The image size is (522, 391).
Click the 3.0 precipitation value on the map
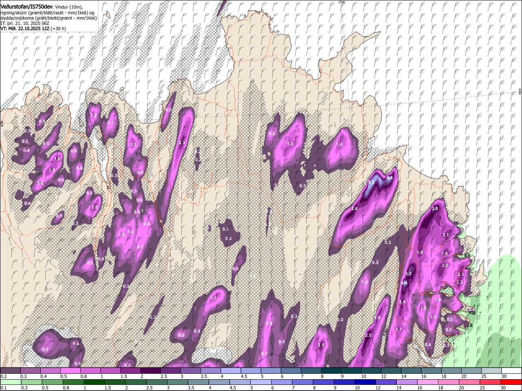pos(435,209)
